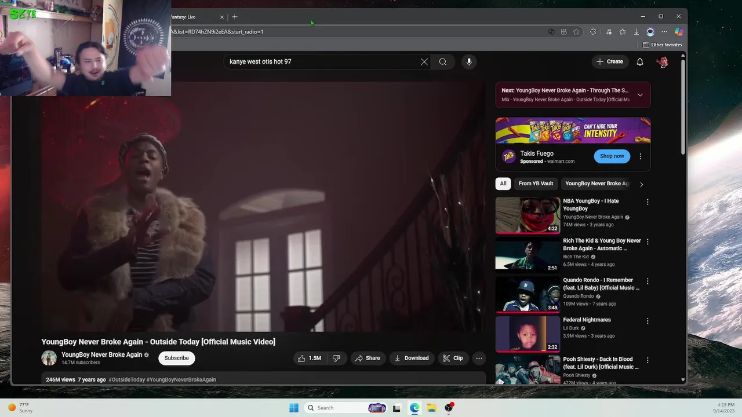742x417 pixels.
Task: Open weather widget showing 77°F Sunny
Action: click(x=20, y=408)
